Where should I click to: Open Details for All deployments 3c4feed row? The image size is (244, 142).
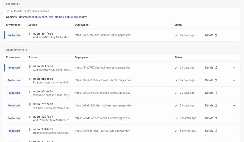[211, 68]
